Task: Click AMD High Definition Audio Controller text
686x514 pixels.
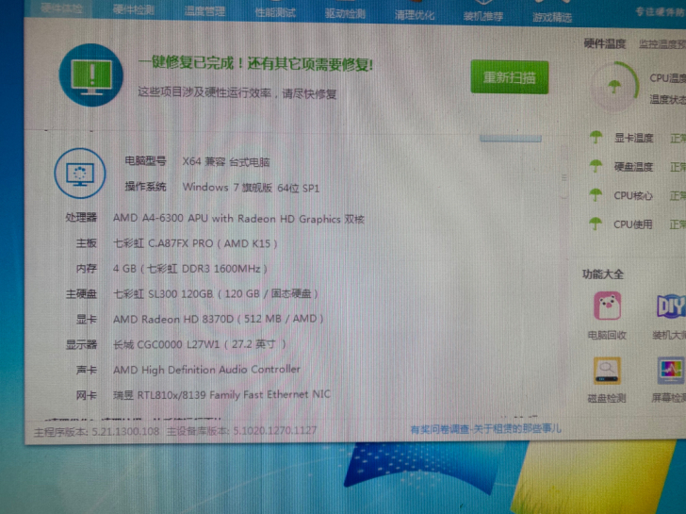Action: (206, 370)
